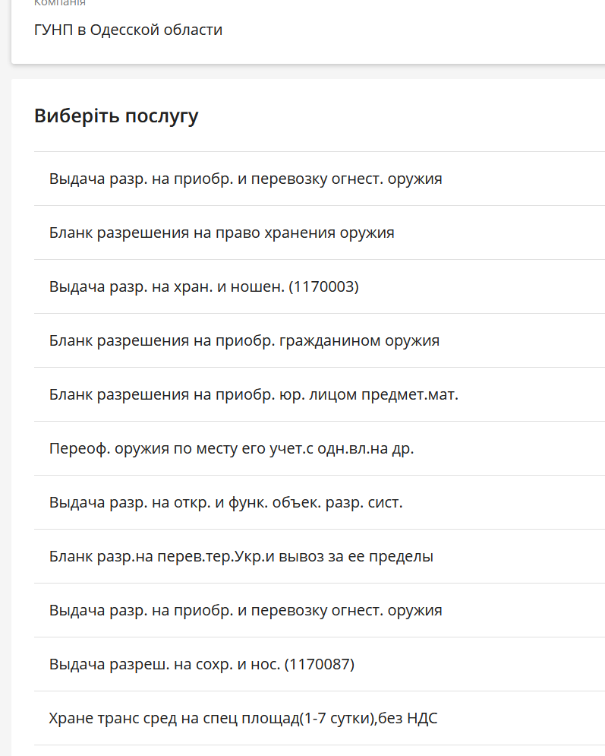605x756 pixels.
Task: Select the last 'Выдача разр. на приобр.' entry
Action: (245, 611)
